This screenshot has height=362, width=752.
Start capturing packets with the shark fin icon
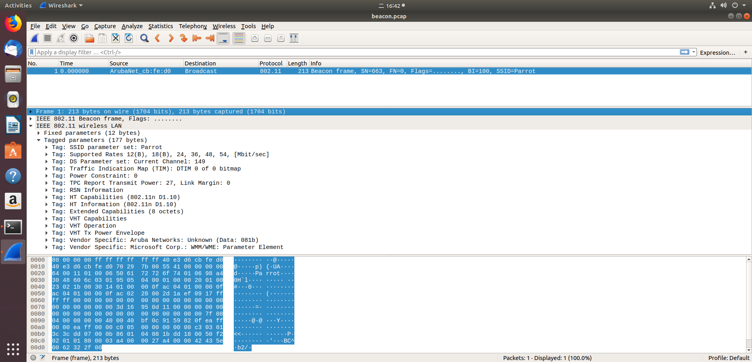click(x=35, y=38)
